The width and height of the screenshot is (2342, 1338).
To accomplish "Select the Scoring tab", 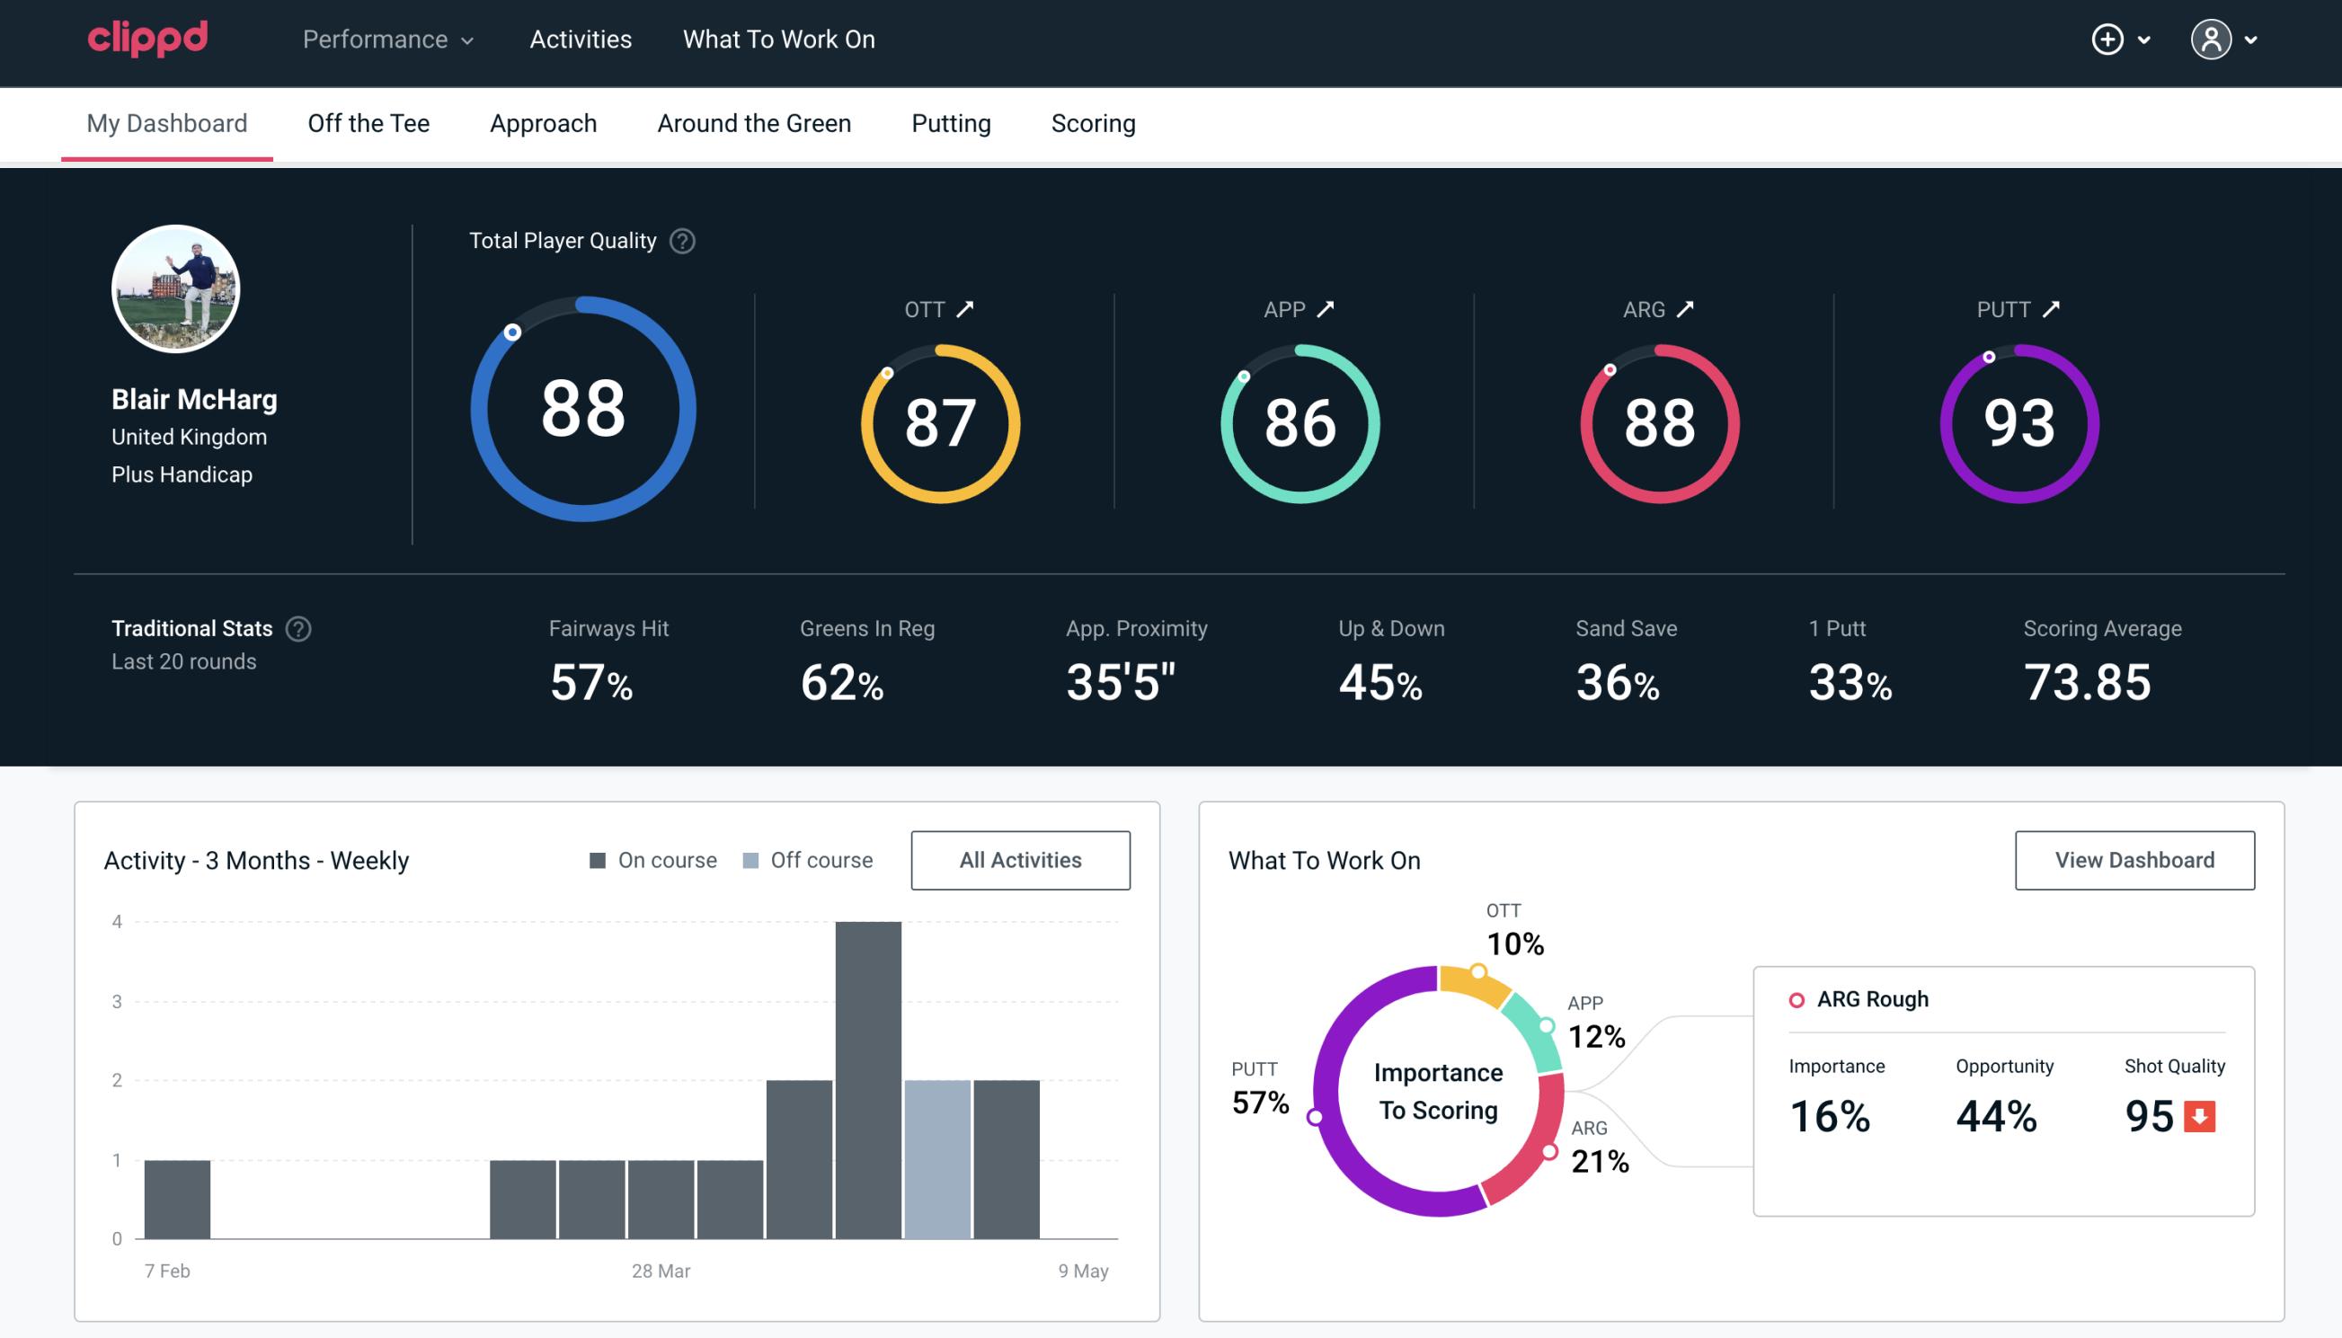I will coord(1094,122).
